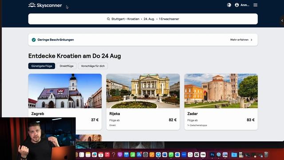Viewport: 284px width, 160px height.
Task: Click the search bar Stuttgart - Kroatien
Action: click(x=143, y=19)
